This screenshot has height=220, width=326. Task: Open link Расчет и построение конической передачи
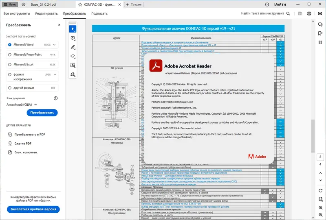pos(184,173)
